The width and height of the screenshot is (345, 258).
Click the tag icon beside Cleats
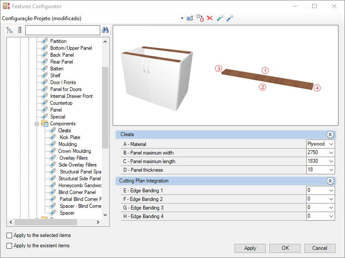(x=53, y=131)
